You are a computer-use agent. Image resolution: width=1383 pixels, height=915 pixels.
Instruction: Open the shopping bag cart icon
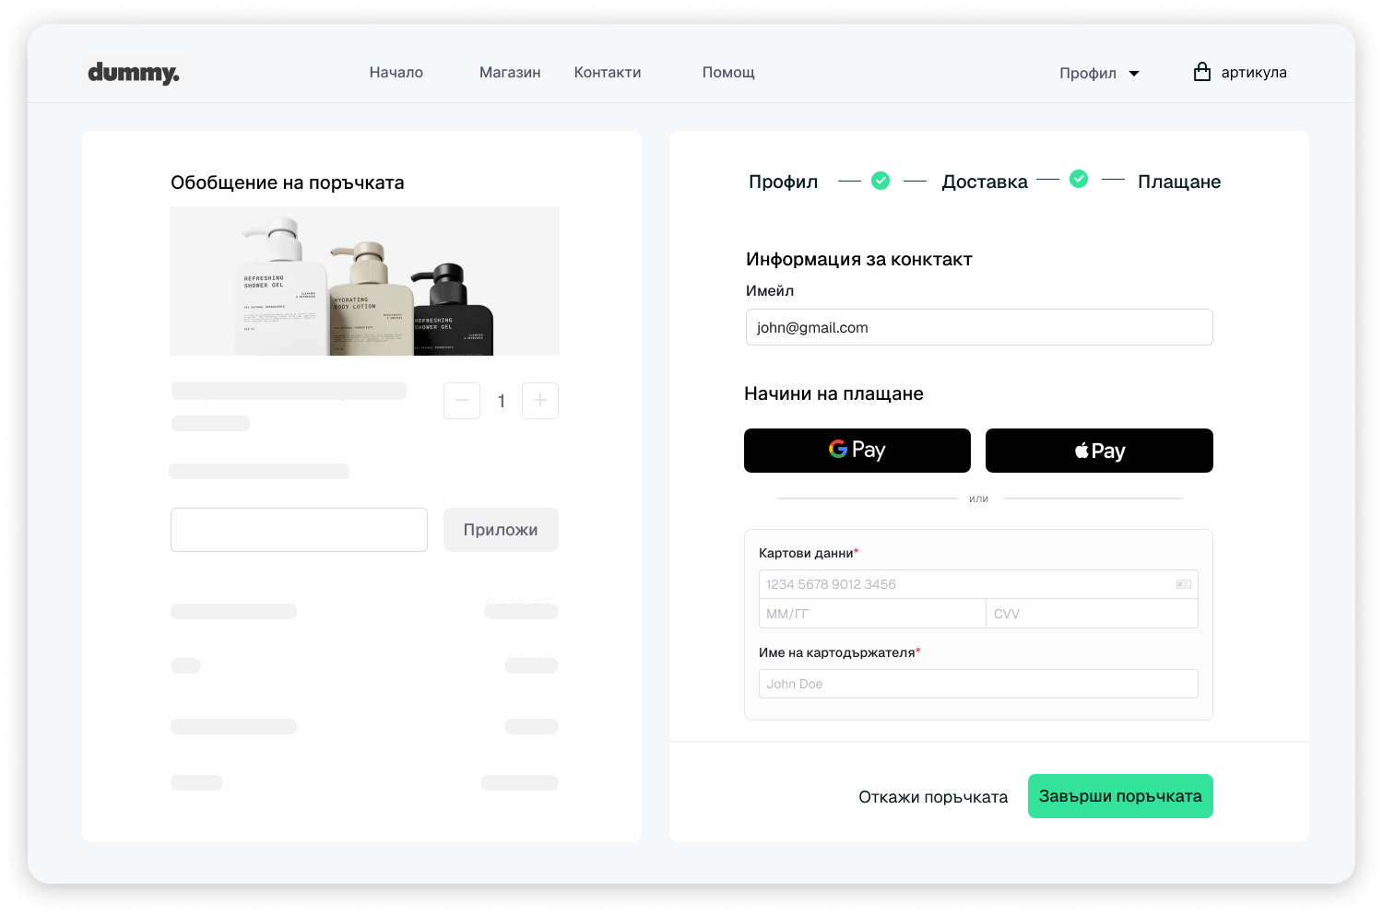click(x=1201, y=72)
